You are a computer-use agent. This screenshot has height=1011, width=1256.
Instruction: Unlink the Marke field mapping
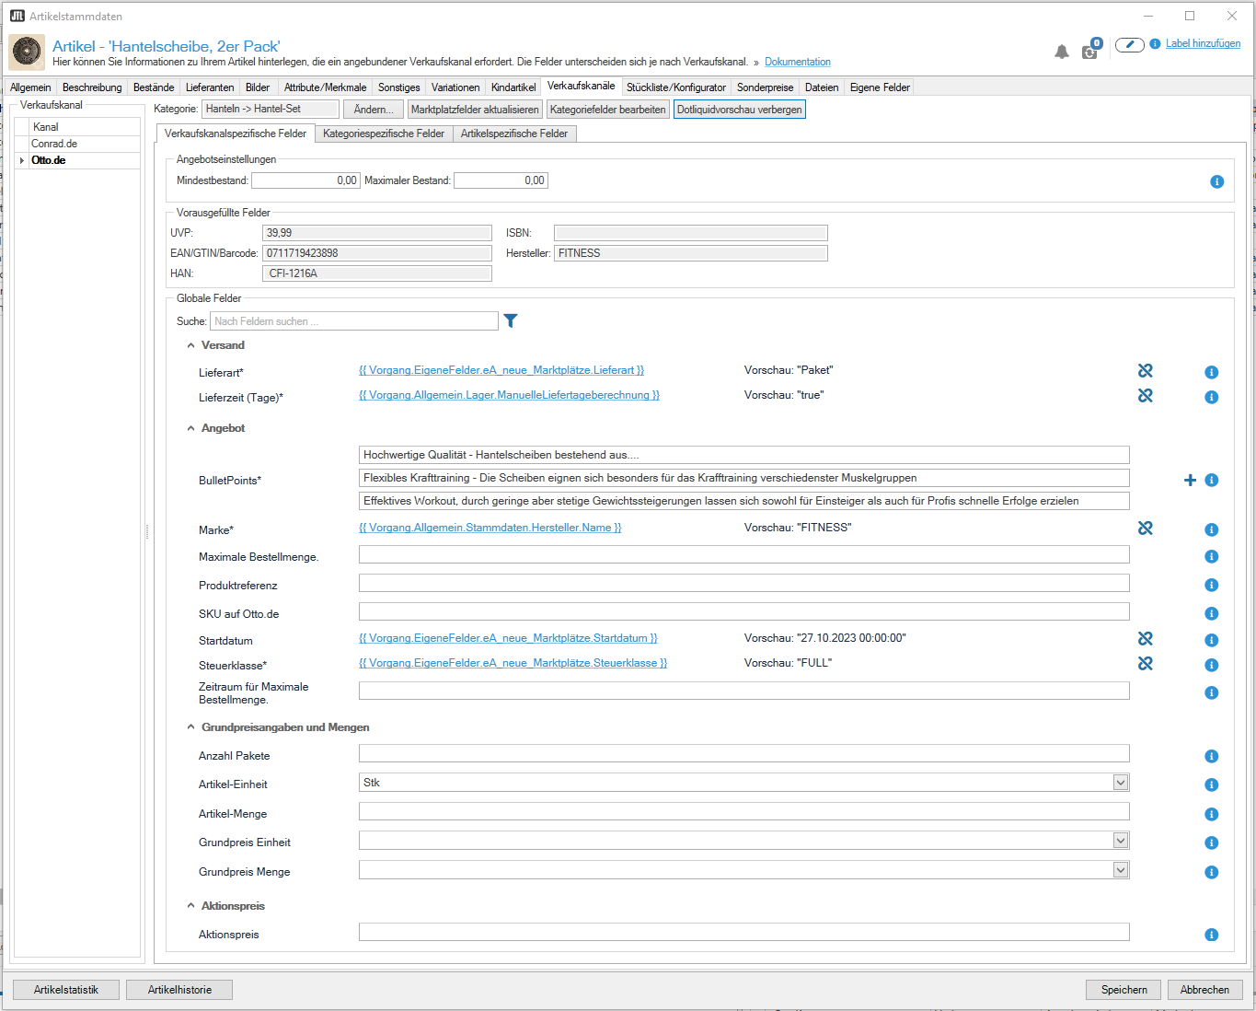1145,529
